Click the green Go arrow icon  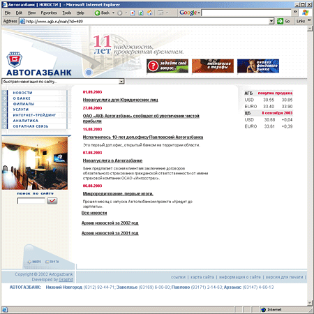pyautogui.click(x=280, y=21)
